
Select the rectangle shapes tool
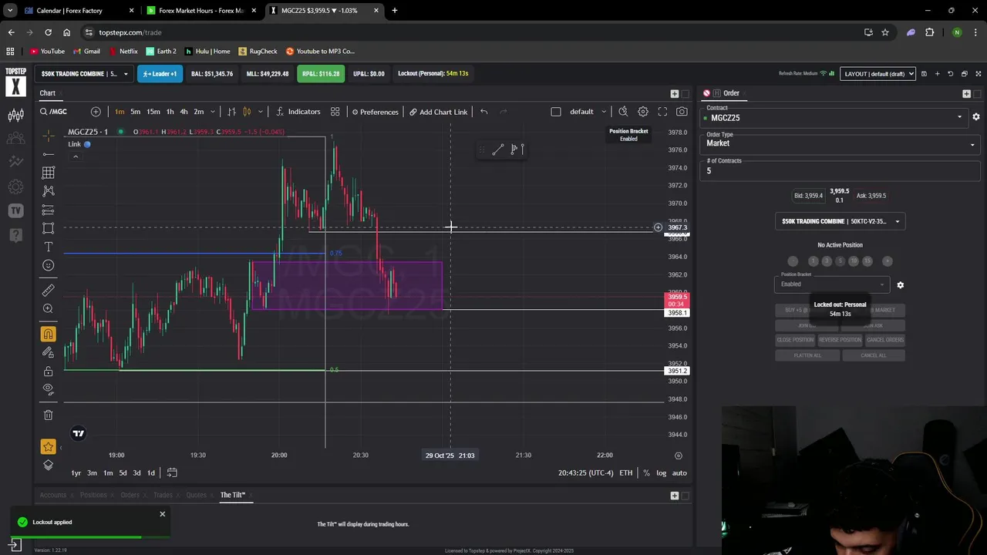(48, 228)
